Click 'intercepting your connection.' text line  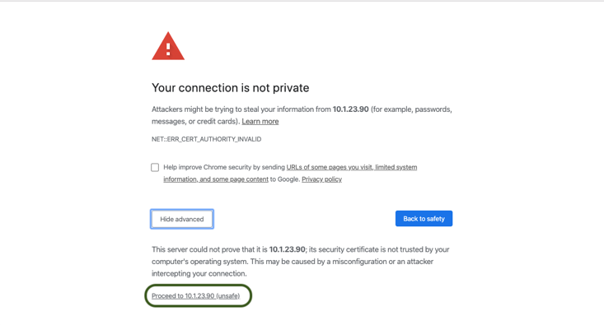pos(199,273)
